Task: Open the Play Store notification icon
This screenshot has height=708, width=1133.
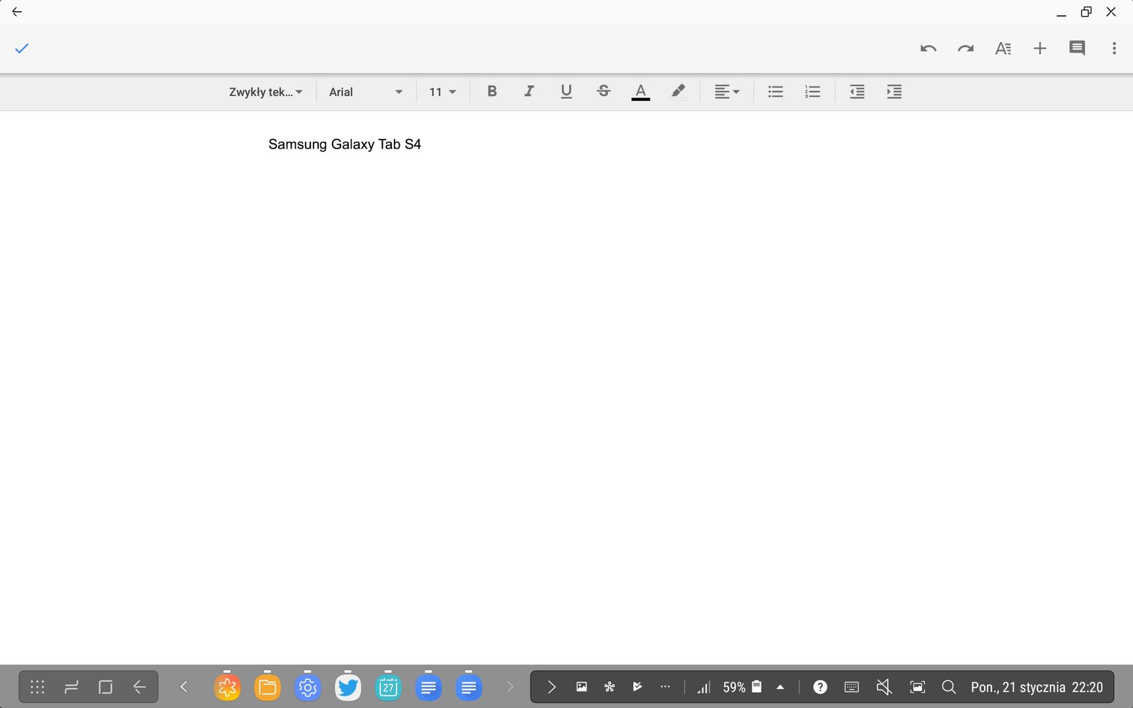Action: [x=637, y=687]
